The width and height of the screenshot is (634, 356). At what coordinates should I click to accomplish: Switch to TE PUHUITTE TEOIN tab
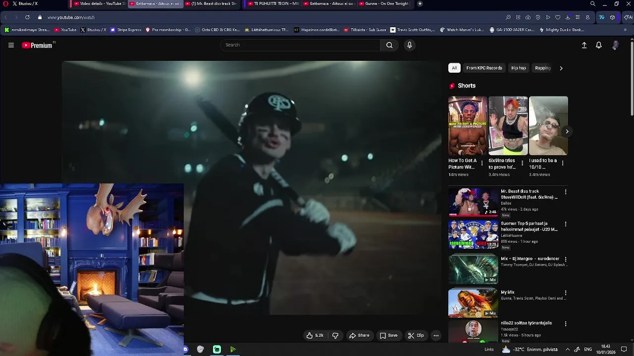tap(272, 3)
